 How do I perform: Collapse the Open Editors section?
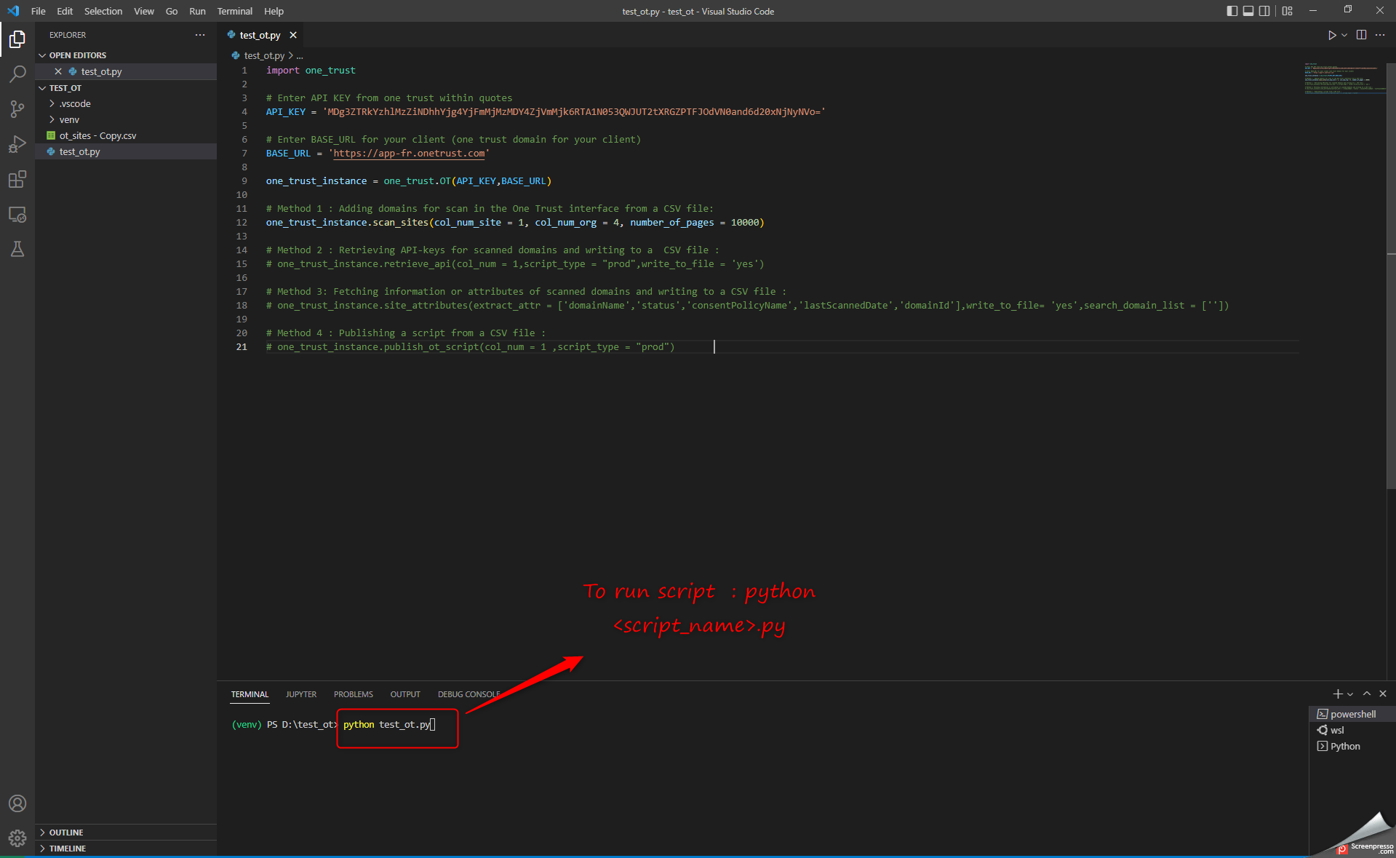126,55
